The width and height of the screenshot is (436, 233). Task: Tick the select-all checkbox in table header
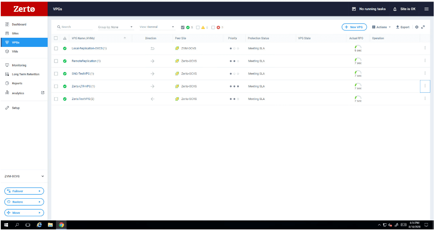point(56,38)
